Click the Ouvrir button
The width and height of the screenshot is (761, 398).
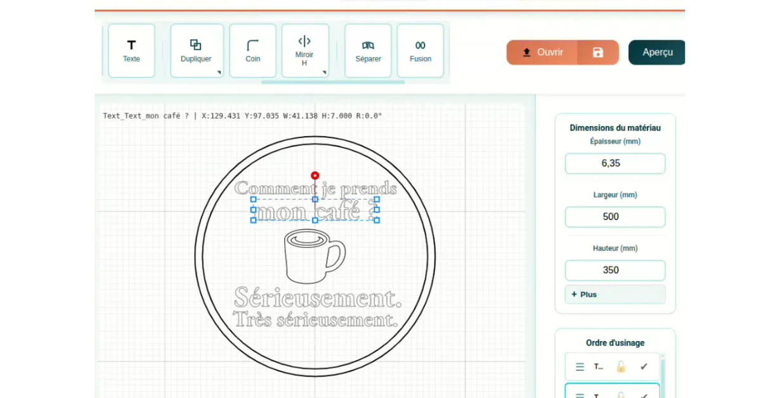pyautogui.click(x=542, y=53)
